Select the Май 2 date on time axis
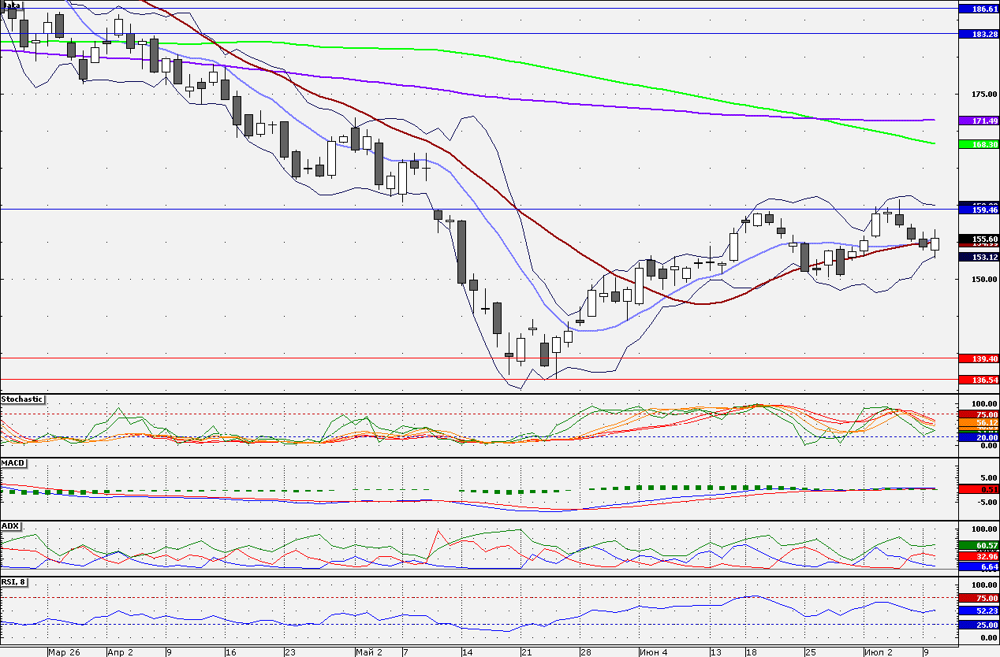The height and width of the screenshot is (657, 1000). (x=369, y=652)
